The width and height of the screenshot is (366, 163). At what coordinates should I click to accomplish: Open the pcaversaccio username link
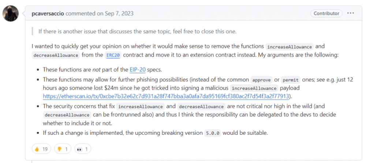click(48, 13)
